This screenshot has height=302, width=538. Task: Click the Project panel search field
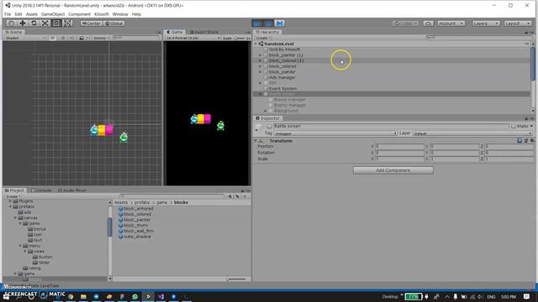coord(171,196)
